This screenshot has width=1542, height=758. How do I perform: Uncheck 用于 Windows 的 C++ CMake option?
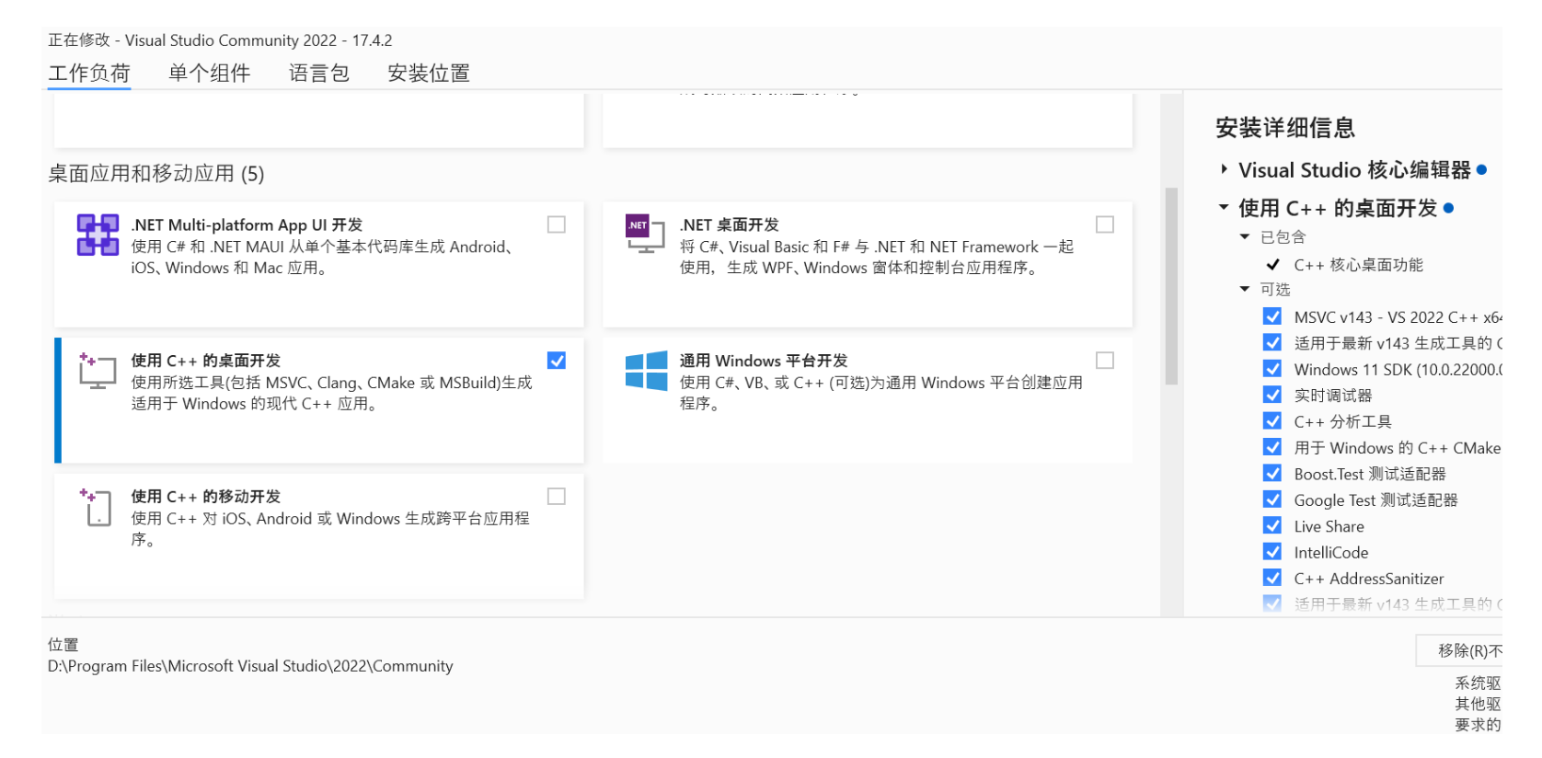1272,447
